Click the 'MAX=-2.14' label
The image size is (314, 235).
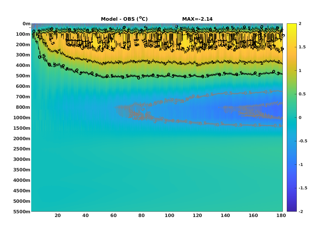click(197, 19)
